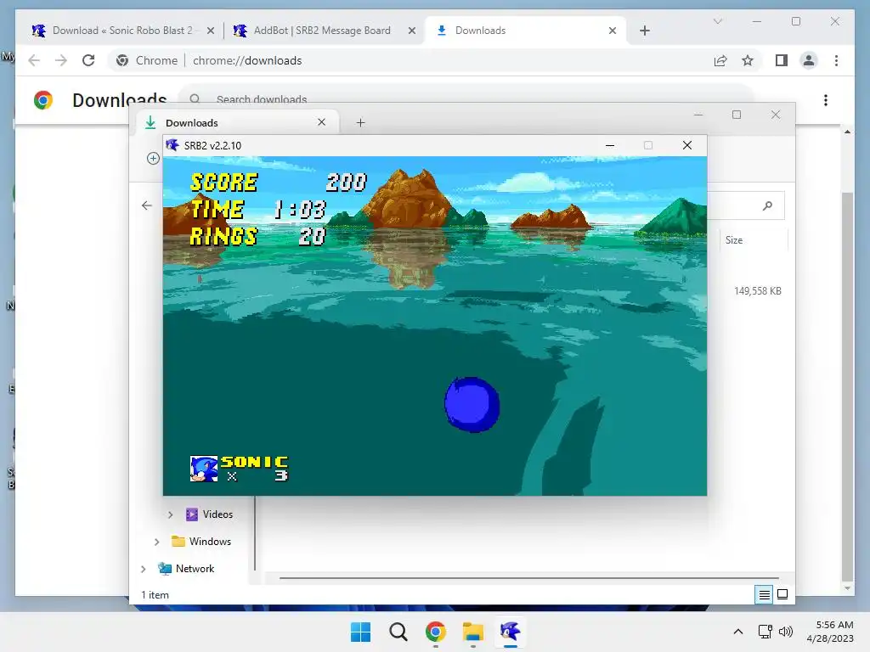Select Network in the navigation pane
This screenshot has width=870, height=652.
[186, 569]
